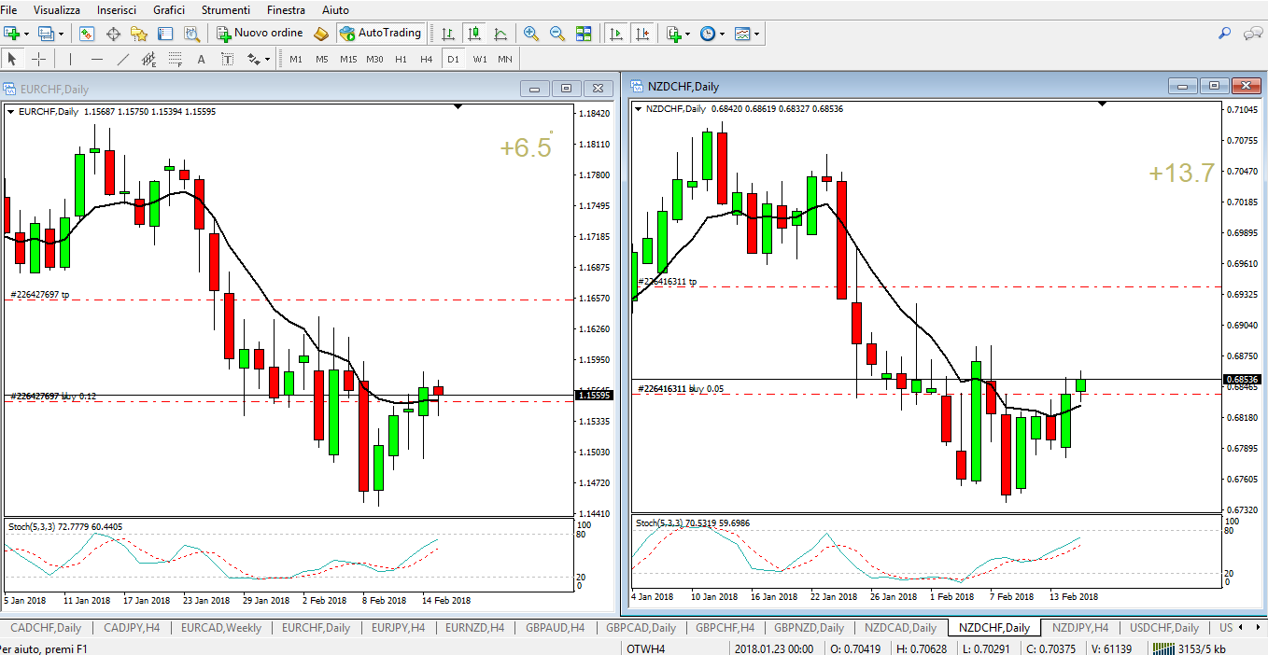Toggle chart auto scroll
Screen dimensions: 1268x655
[x=616, y=34]
